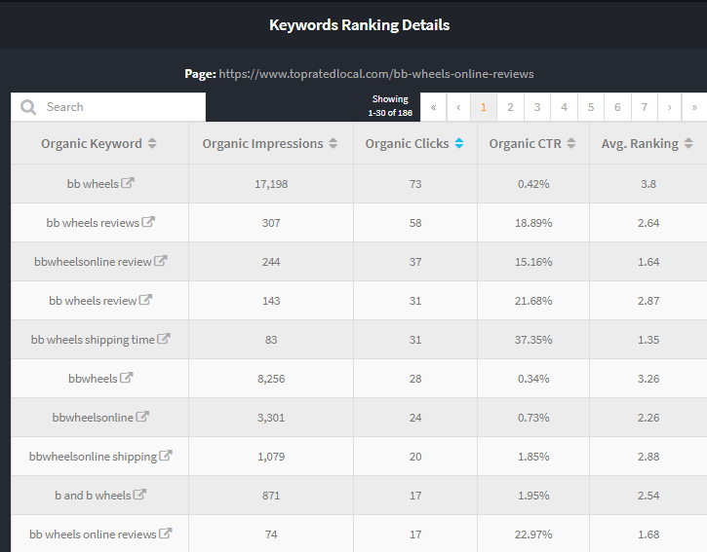Screen dimensions: 707x552
Task: Click impressions value 17,198
Action: coord(271,184)
